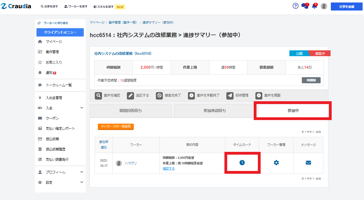
Task: Open the message envelope icon for ハマグリ
Action: tap(308, 163)
